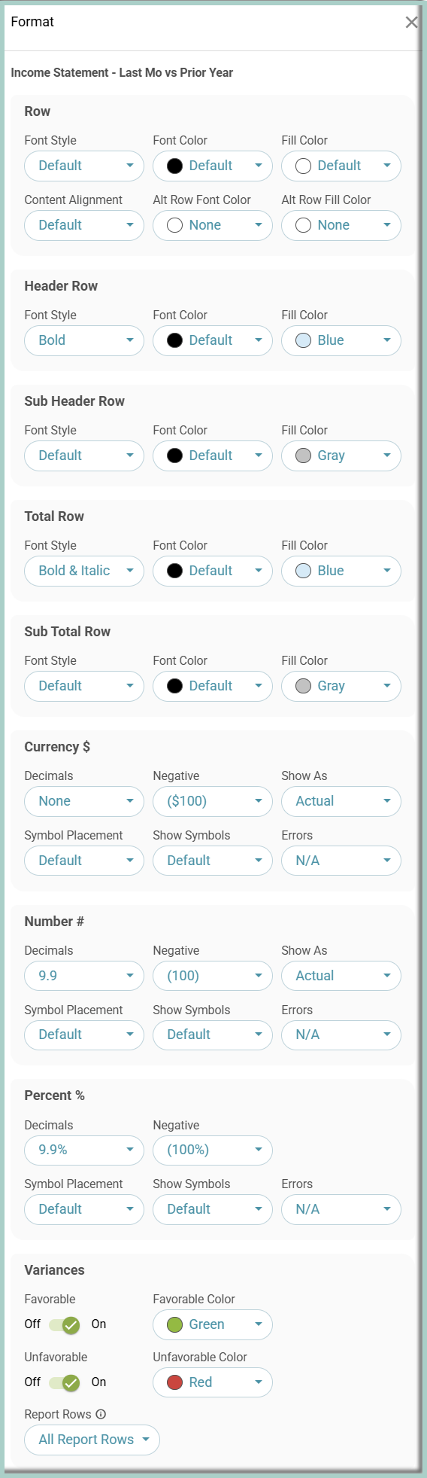The height and width of the screenshot is (1478, 427).
Task: Open the Row Content Alignment Default dropdown
Action: tap(84, 225)
